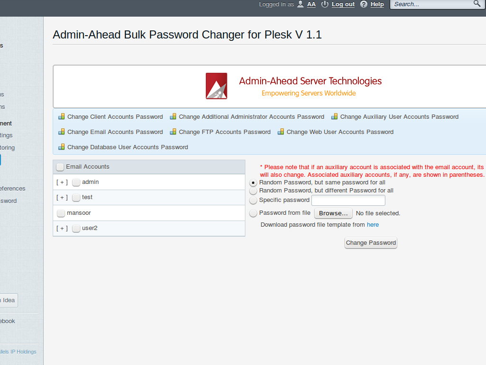The height and width of the screenshot is (365, 486).
Task: Open Change Client Accounts Password
Action: click(114, 116)
